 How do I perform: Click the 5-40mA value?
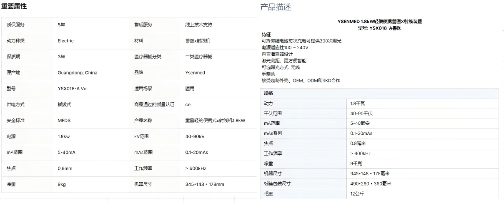[x=66, y=152]
